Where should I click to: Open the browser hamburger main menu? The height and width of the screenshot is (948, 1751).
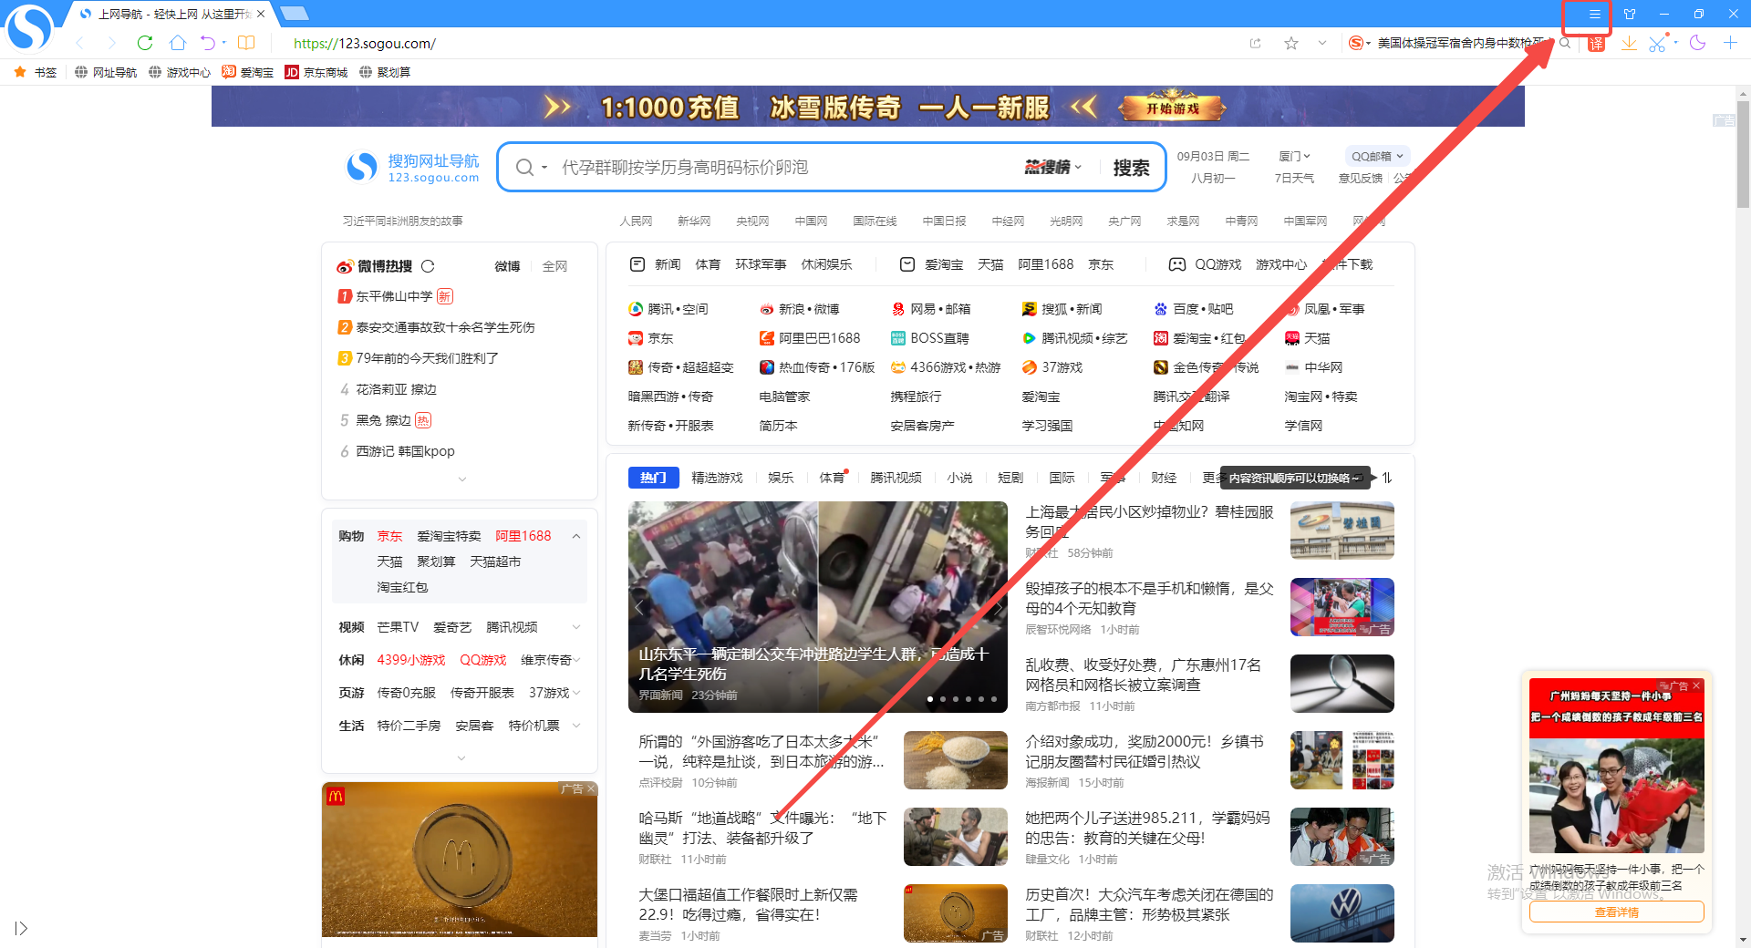coord(1594,14)
